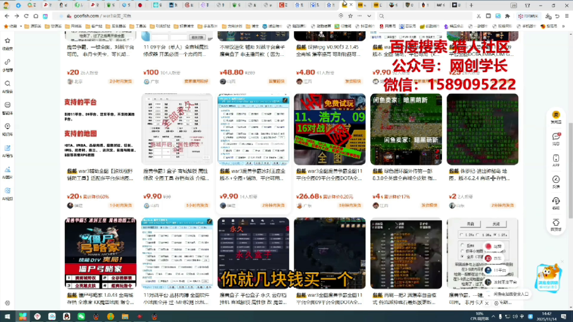Viewport: 573px width, 322px height.
Task: Open the 收藏夹 favorites panel icon
Action: click(x=7, y=40)
